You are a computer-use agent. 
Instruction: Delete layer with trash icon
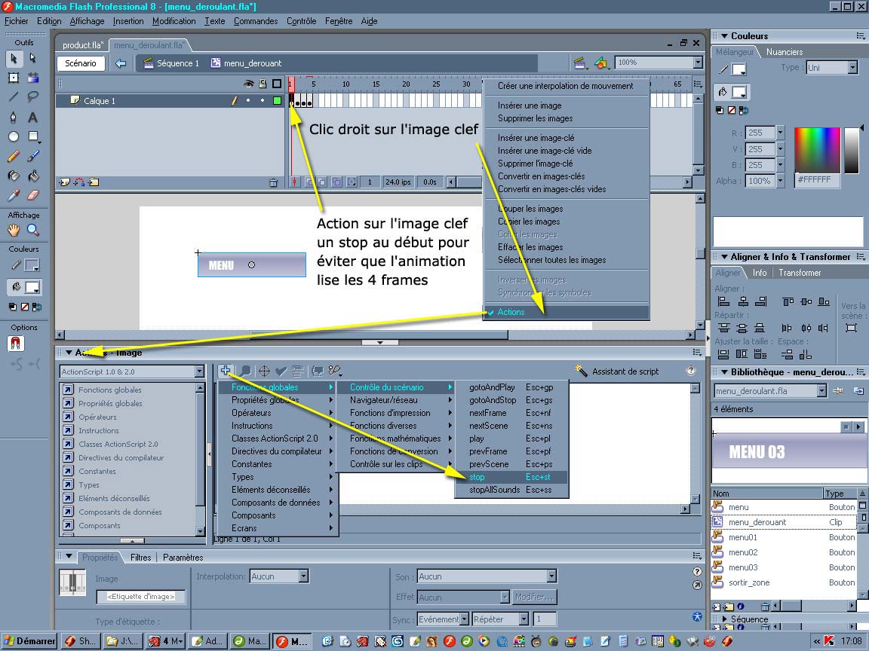[273, 182]
